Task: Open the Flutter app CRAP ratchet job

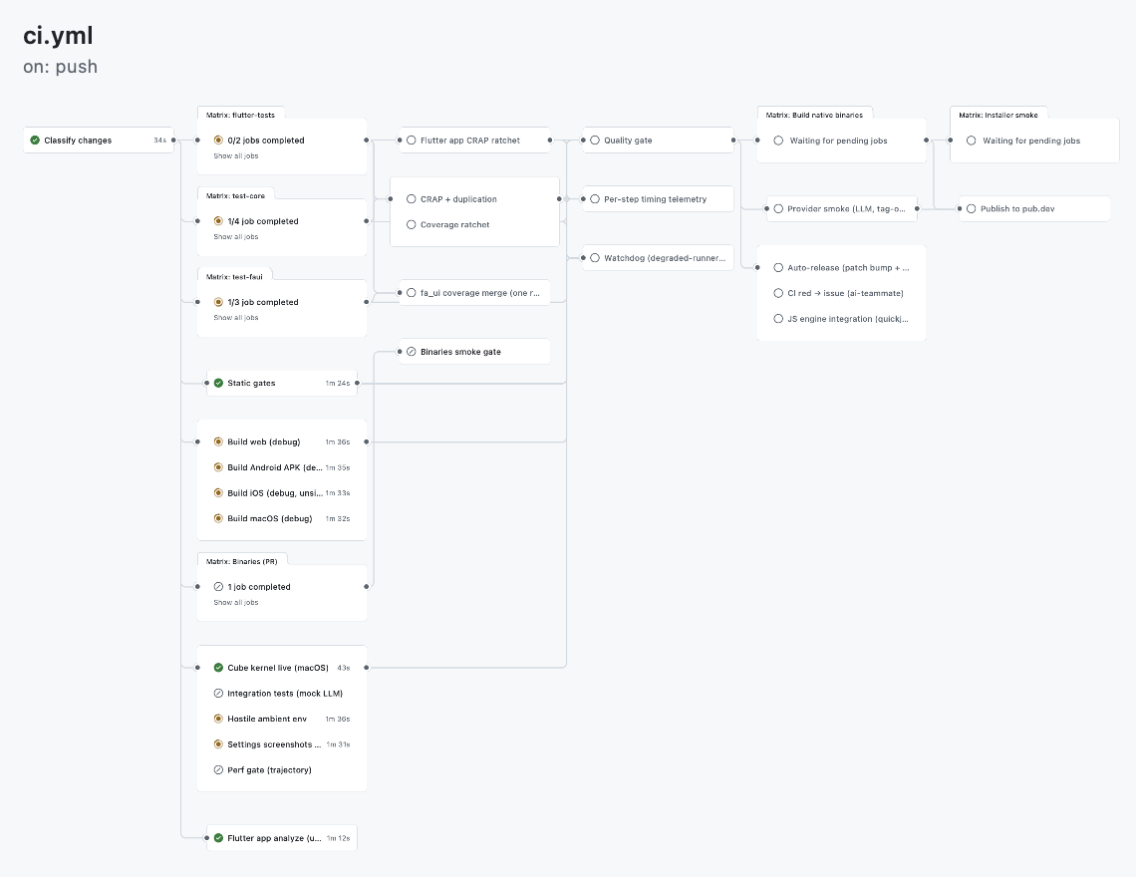Action: (474, 140)
